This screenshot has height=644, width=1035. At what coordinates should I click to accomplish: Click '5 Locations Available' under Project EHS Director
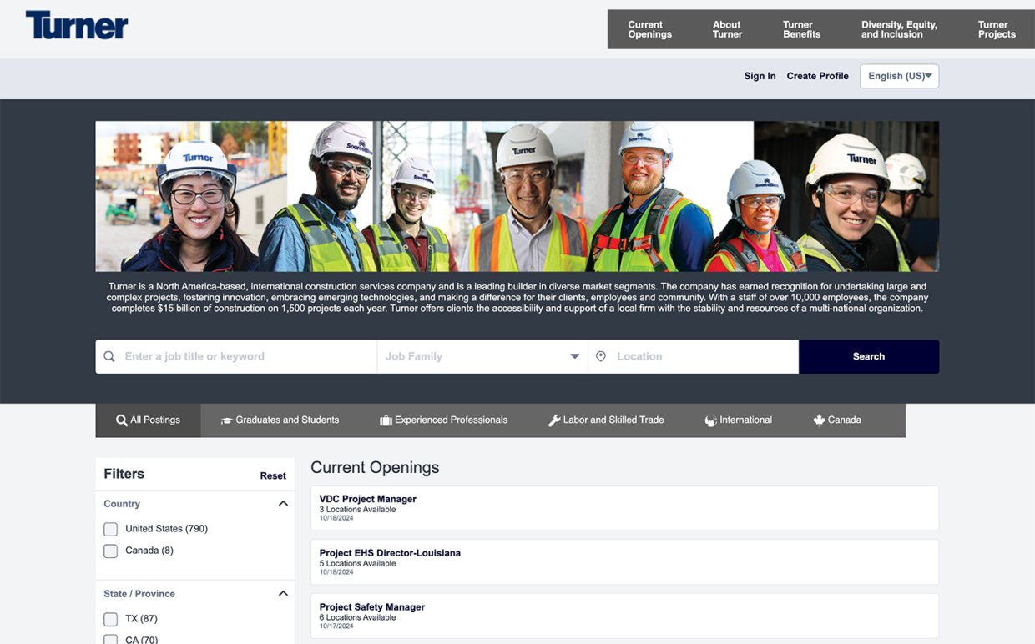coord(357,564)
